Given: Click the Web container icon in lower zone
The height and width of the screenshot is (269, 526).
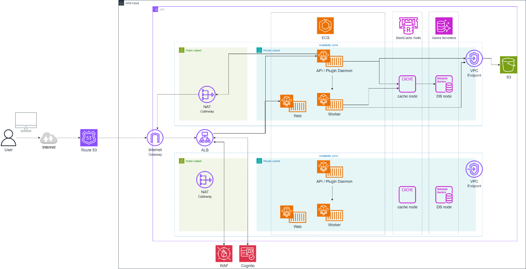Looking at the screenshot, I should tap(293, 214).
